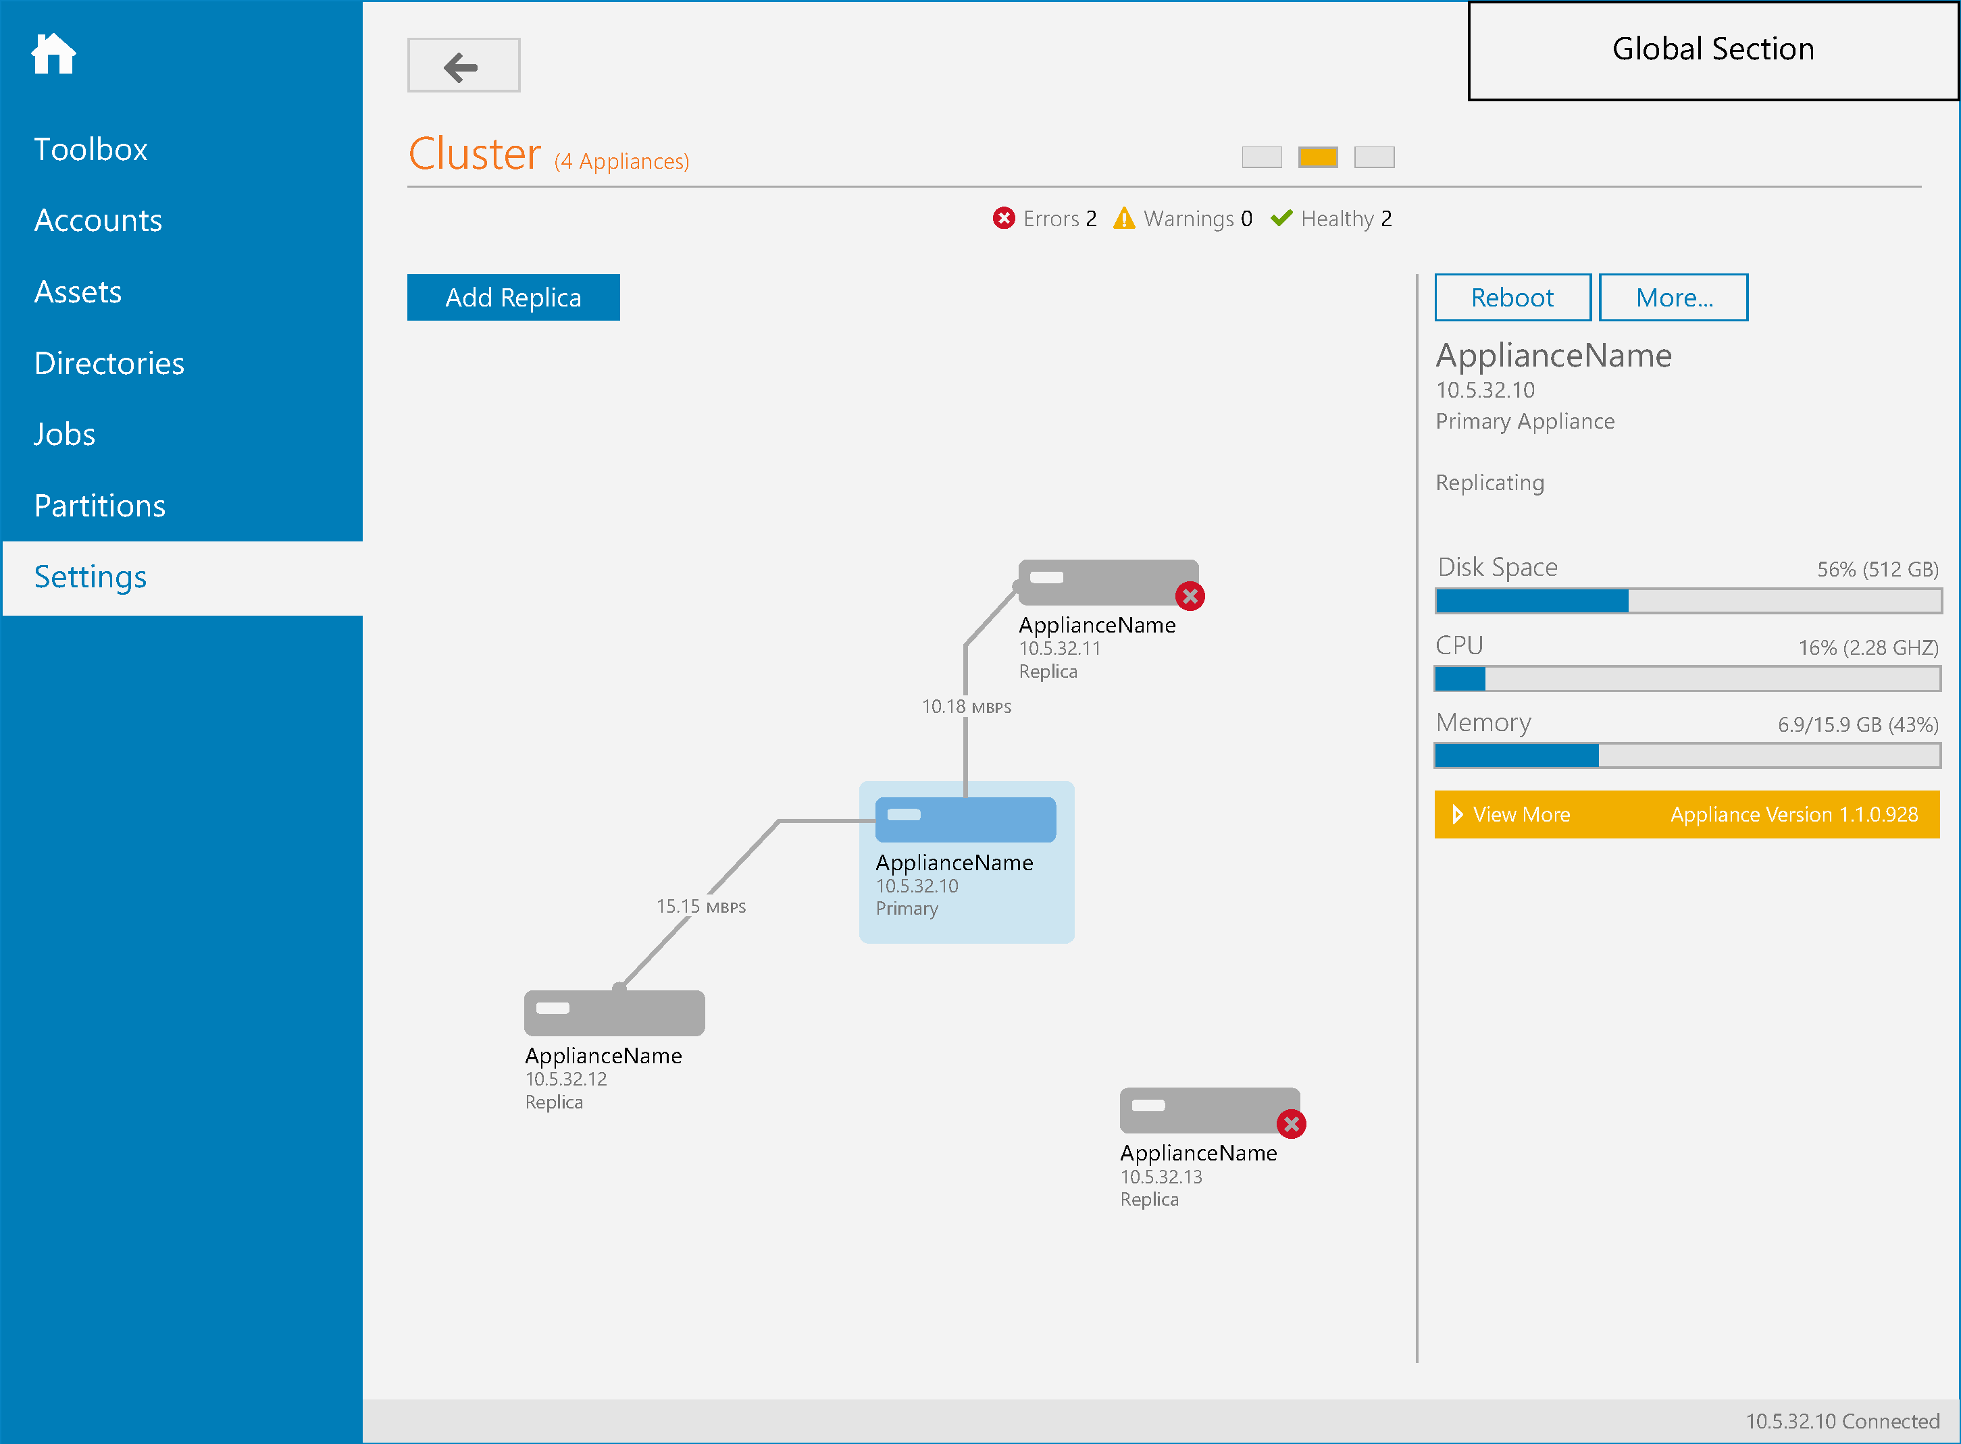Click the 15.15 MBPS link label
Screen dimensions: 1961x1444
[x=701, y=907]
